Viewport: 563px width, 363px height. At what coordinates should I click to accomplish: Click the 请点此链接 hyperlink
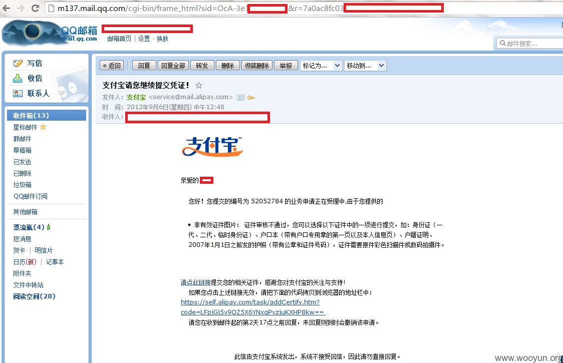pos(196,282)
